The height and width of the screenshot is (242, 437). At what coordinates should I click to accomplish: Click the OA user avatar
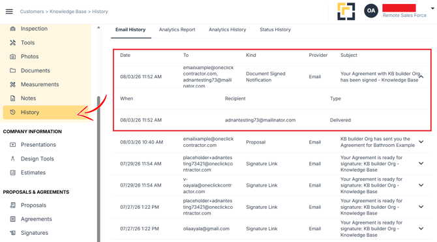point(371,10)
